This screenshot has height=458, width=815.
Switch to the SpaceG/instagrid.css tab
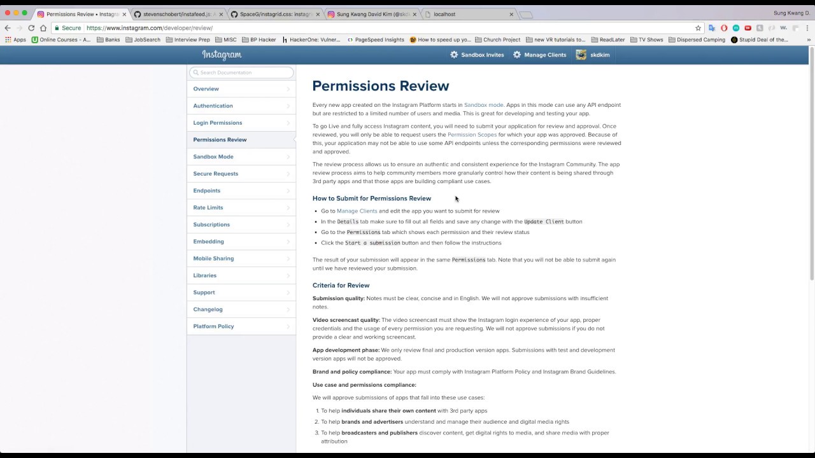275,14
